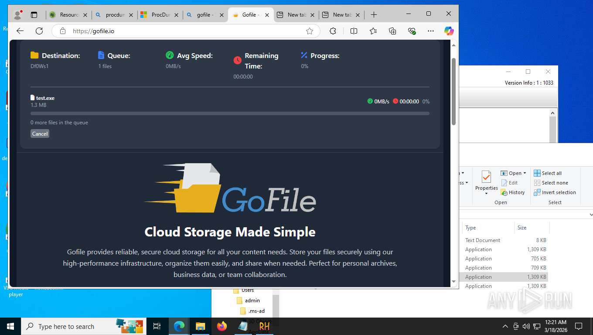The image size is (593, 335).
Task: Expand the Open dropdown in ribbon
Action: [525, 173]
